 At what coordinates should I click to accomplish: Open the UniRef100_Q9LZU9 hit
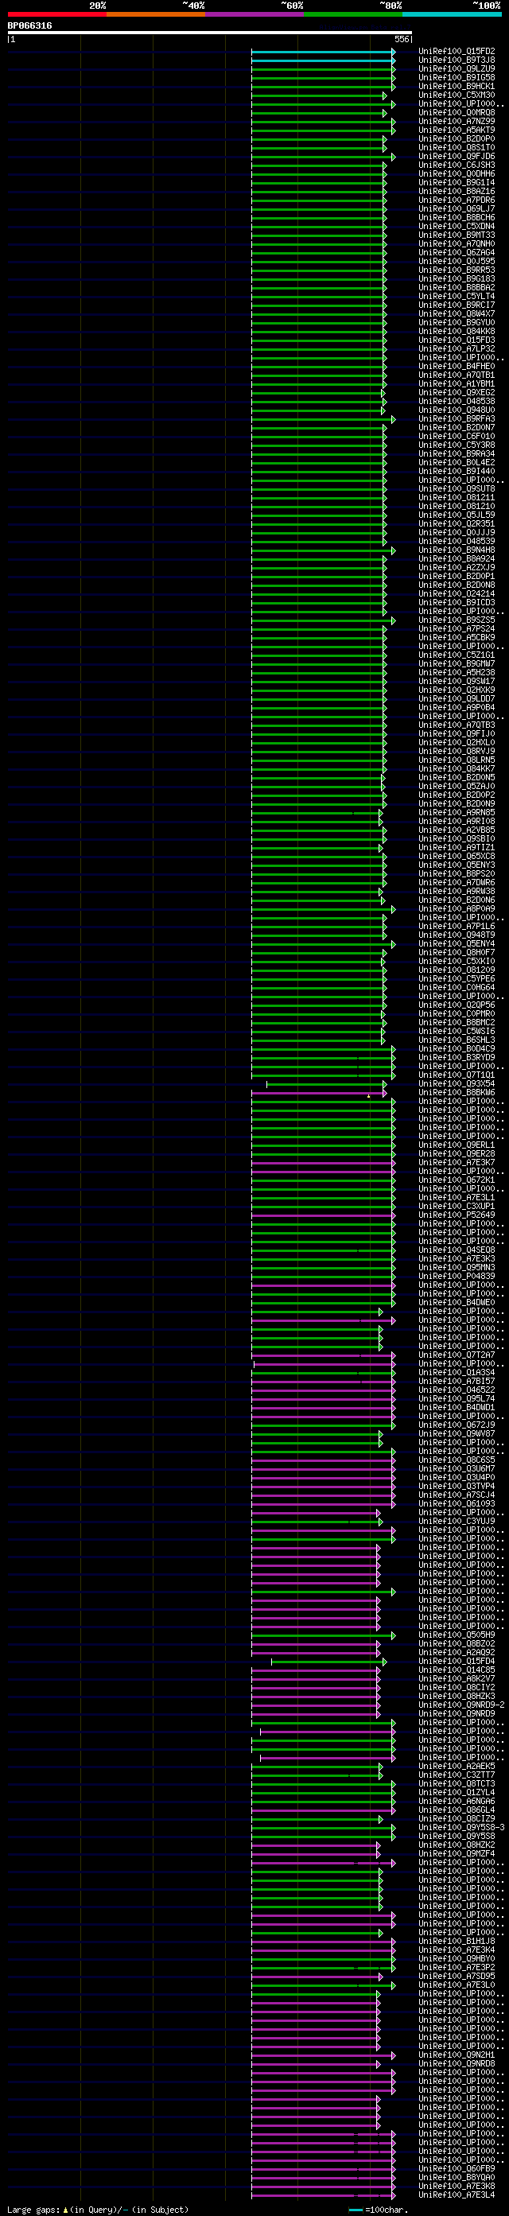[x=457, y=69]
